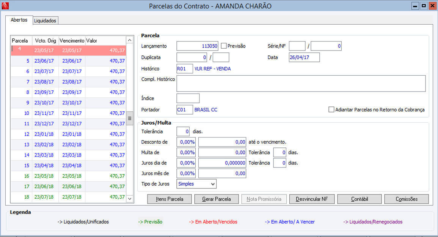
Task: Select parcel row 8 due 23/09/17
Action: pos(68,92)
